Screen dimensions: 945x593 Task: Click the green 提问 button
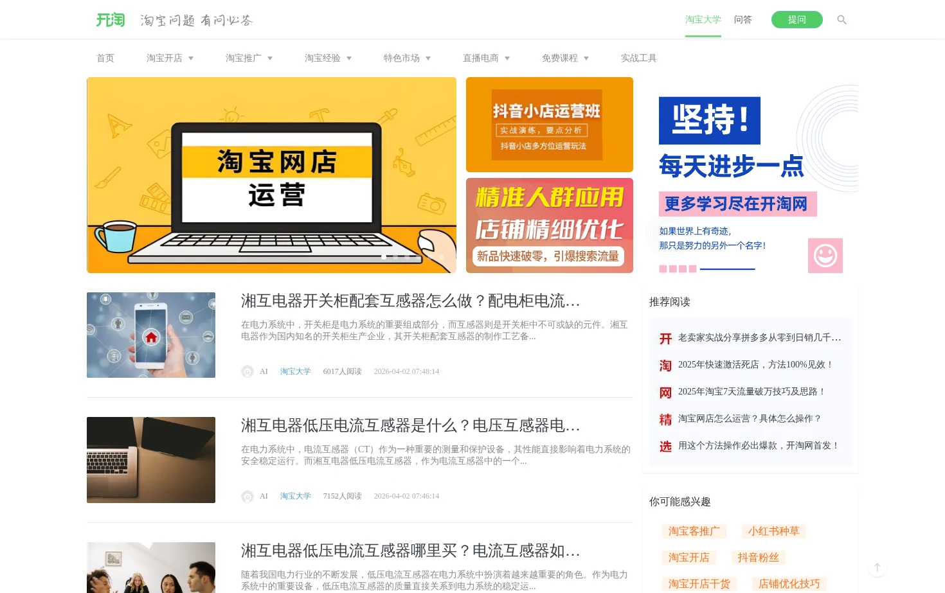coord(797,20)
